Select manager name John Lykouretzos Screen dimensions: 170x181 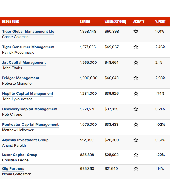(17, 99)
